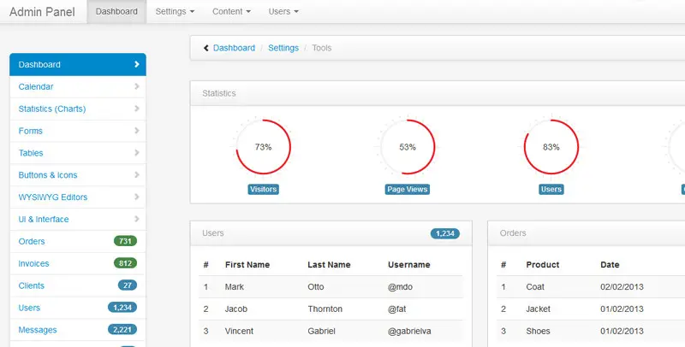Open the Settings dropdown in the top navbar
685x347 pixels.
[x=175, y=12]
